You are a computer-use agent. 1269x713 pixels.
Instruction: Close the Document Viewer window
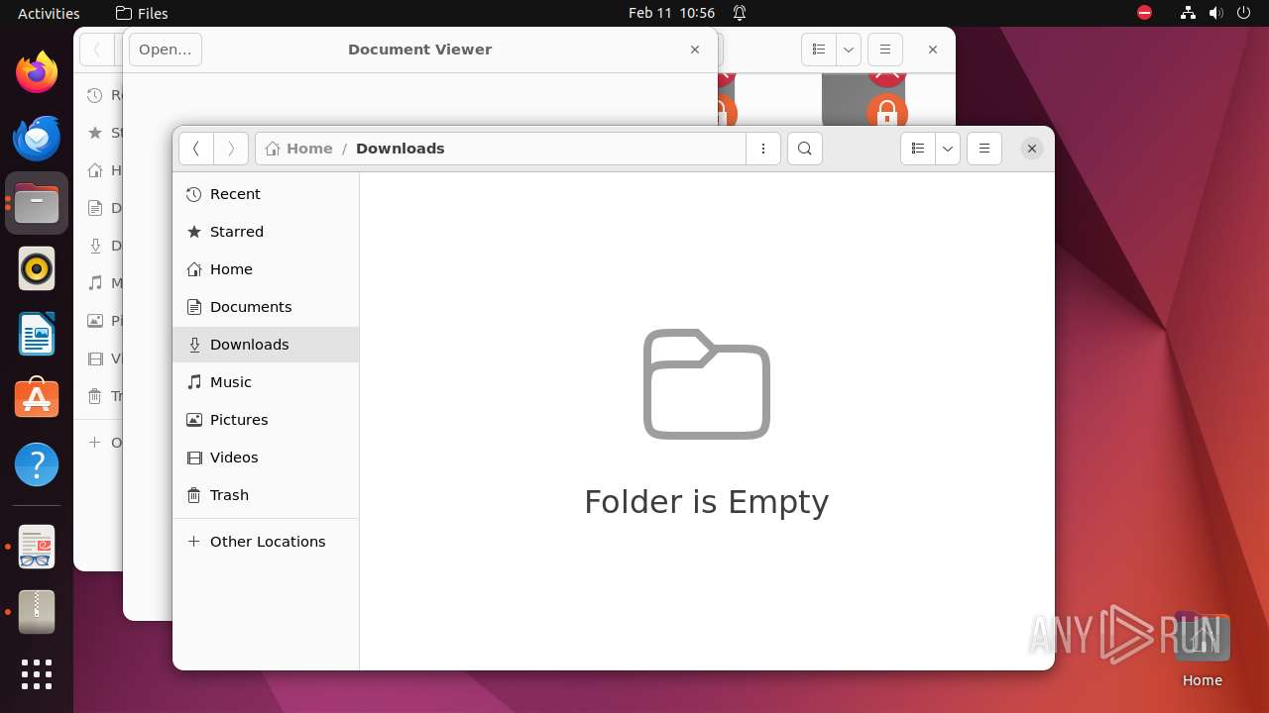(x=695, y=50)
